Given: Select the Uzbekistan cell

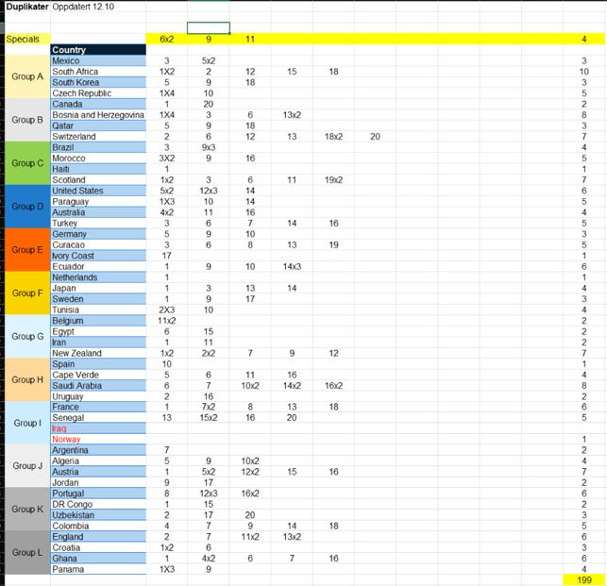Looking at the screenshot, I should click(98, 515).
